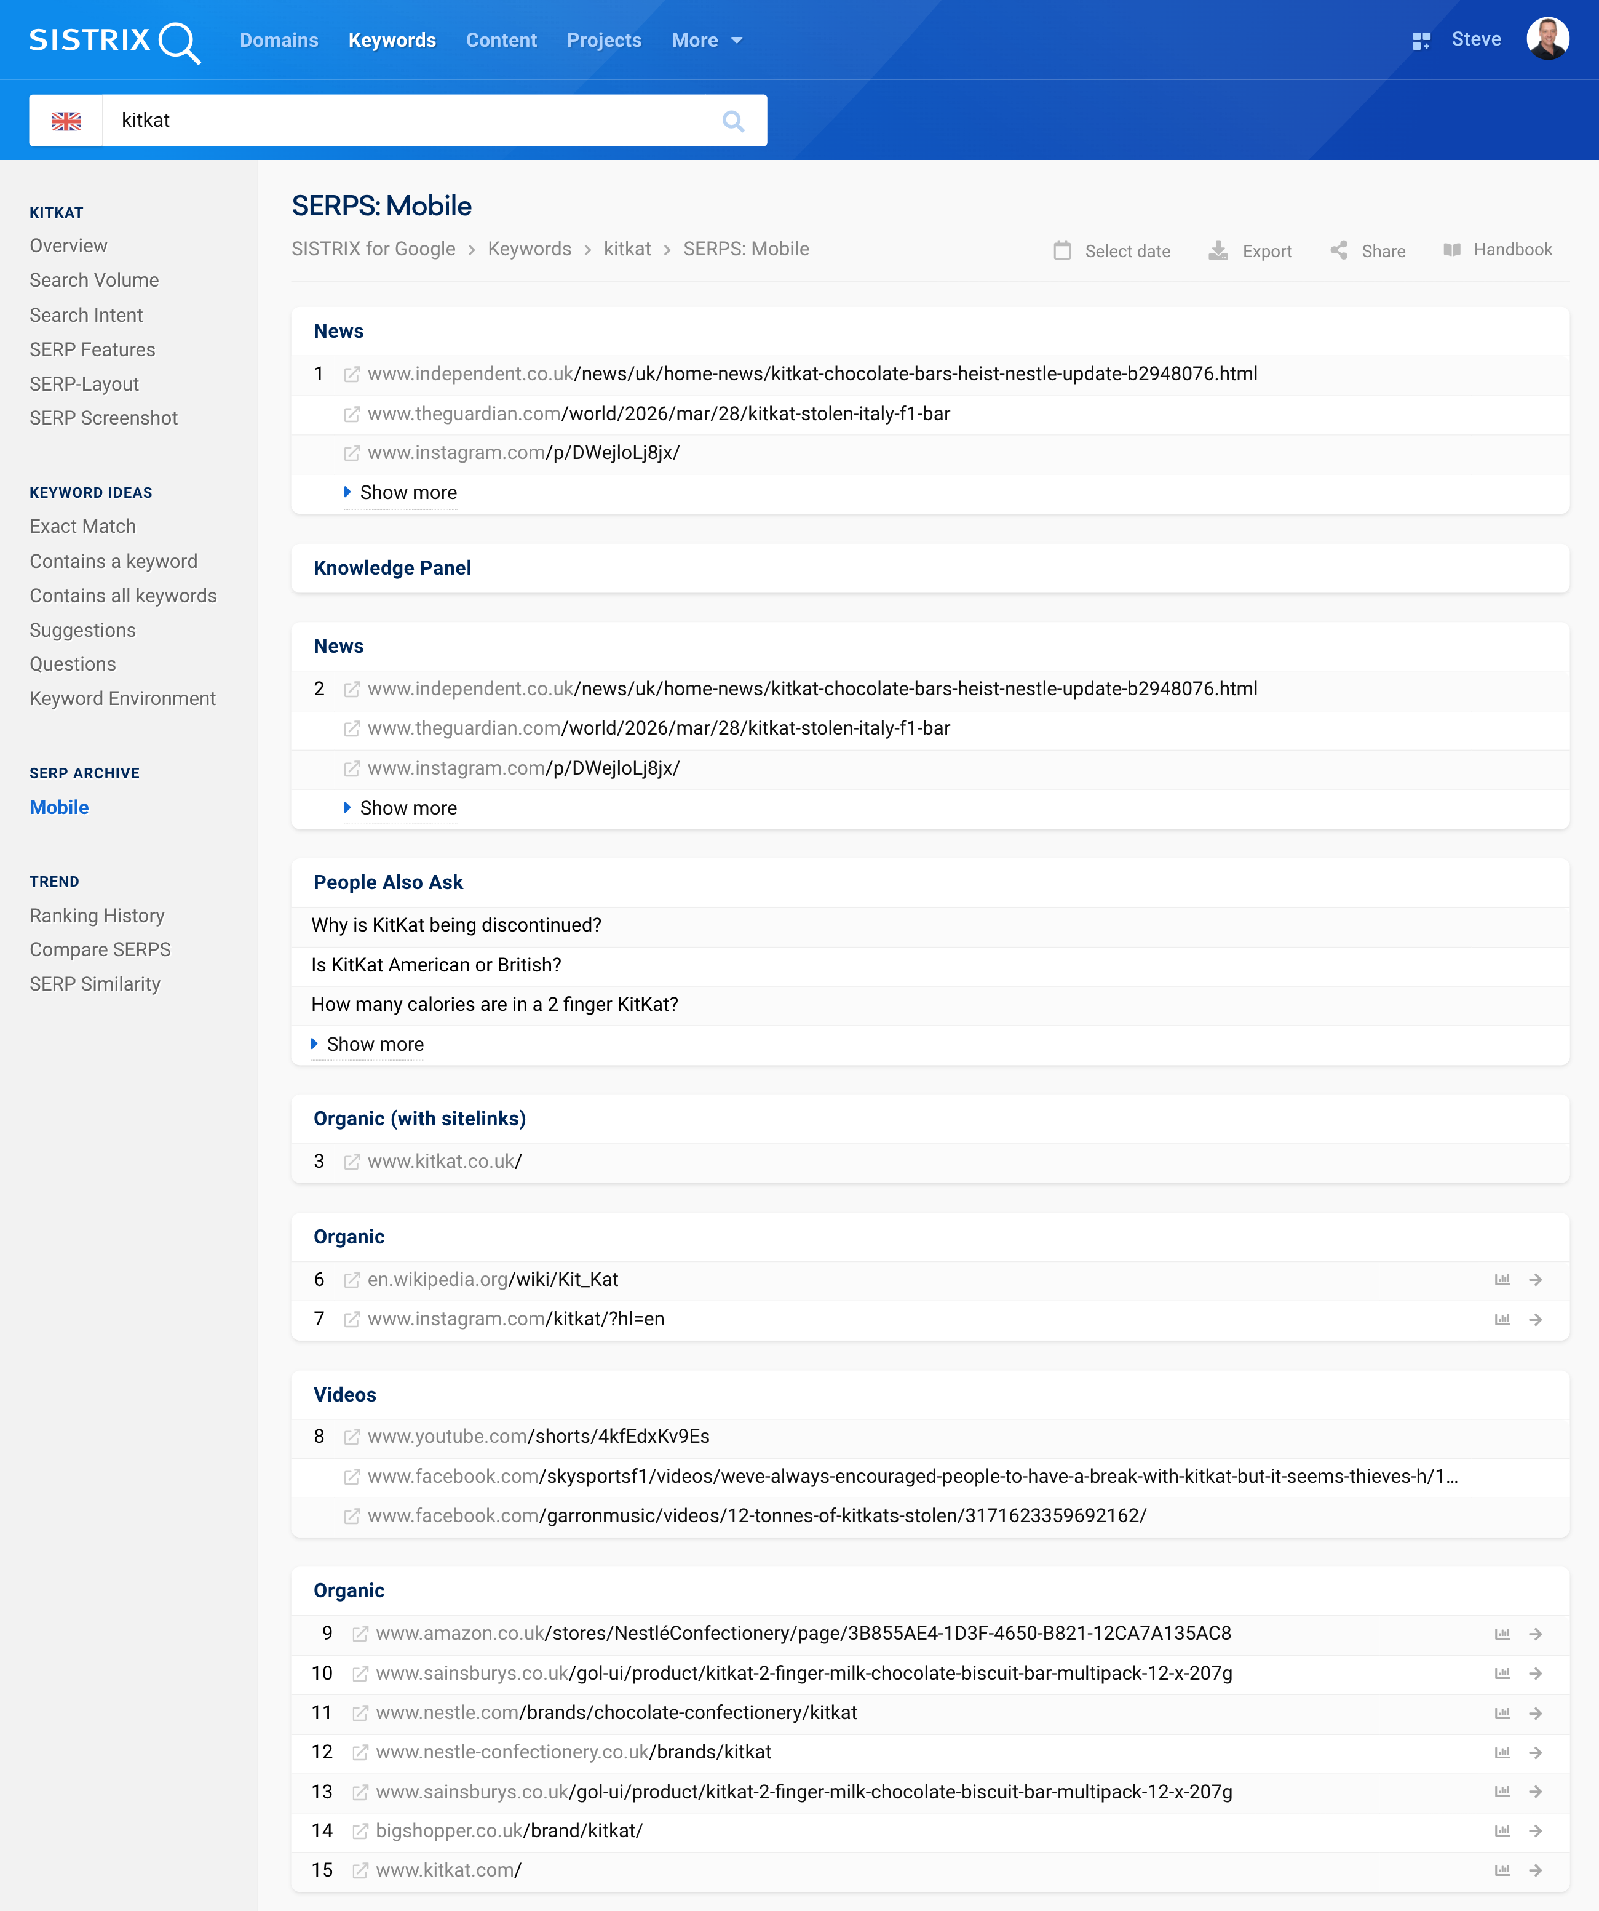Open chart icon for bigshopper.co.uk row
The width and height of the screenshot is (1599, 1911).
click(x=1502, y=1831)
